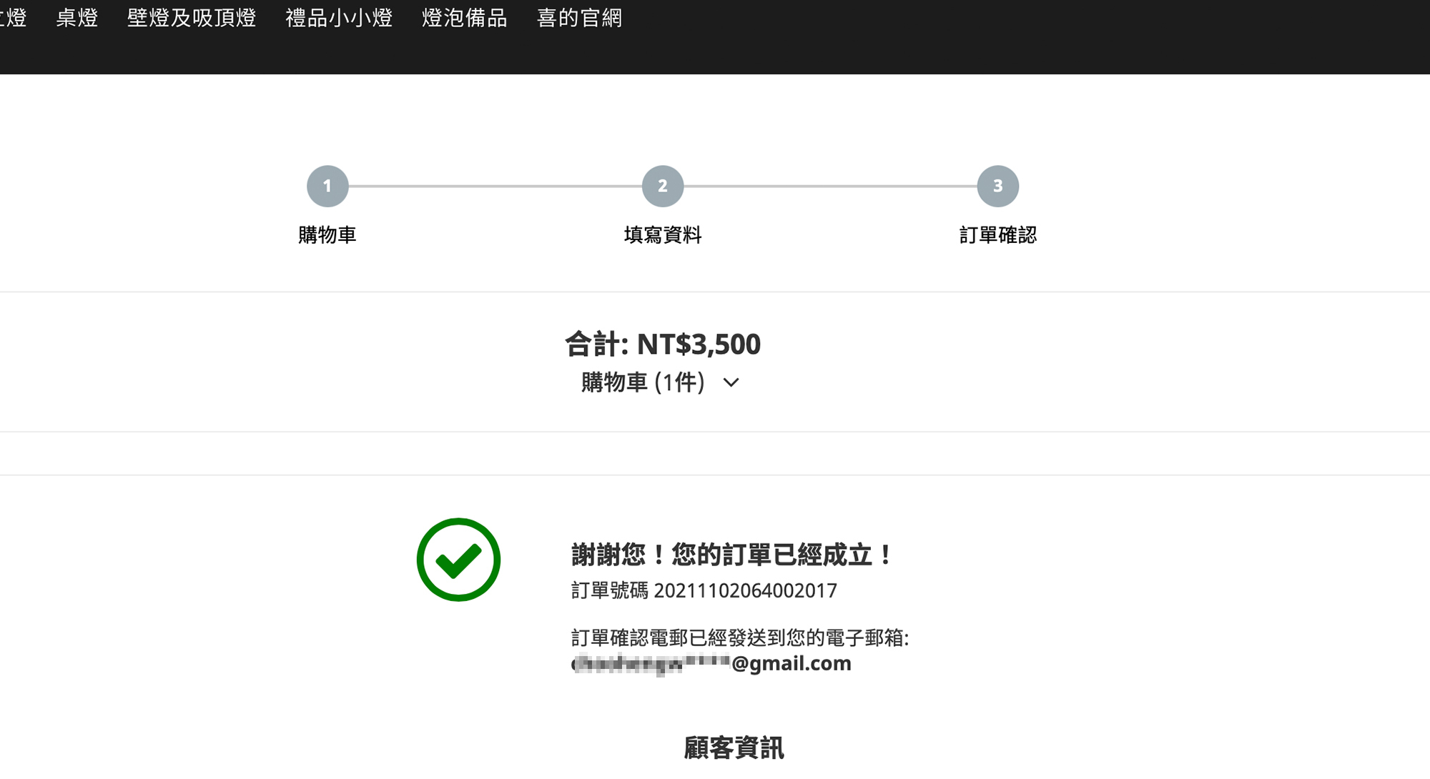Expand cart details with the chevron arrow
The height and width of the screenshot is (779, 1430).
coord(731,383)
